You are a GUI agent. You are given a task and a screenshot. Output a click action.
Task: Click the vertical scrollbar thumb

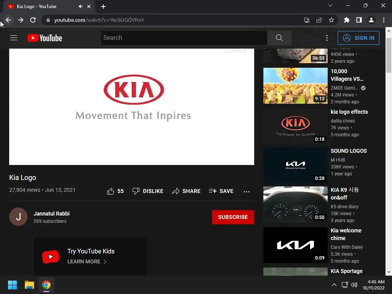pyautogui.click(x=389, y=56)
